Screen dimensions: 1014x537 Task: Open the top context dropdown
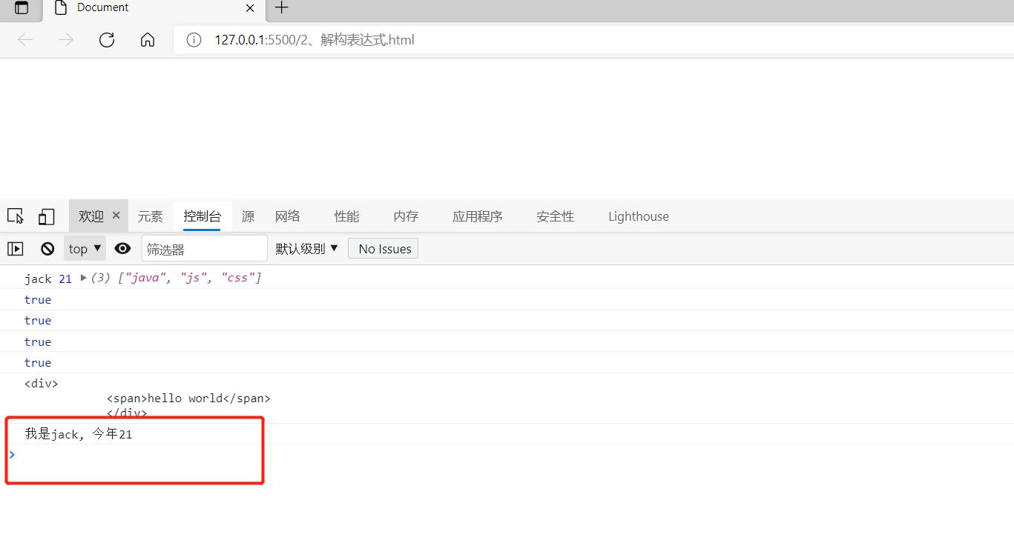(x=85, y=249)
